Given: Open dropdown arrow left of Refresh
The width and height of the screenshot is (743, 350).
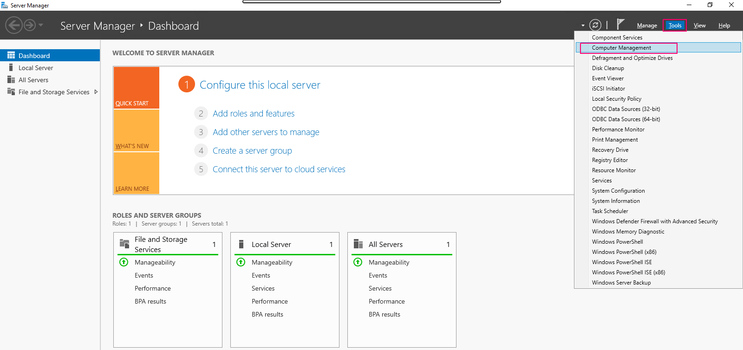Looking at the screenshot, I should (583, 26).
